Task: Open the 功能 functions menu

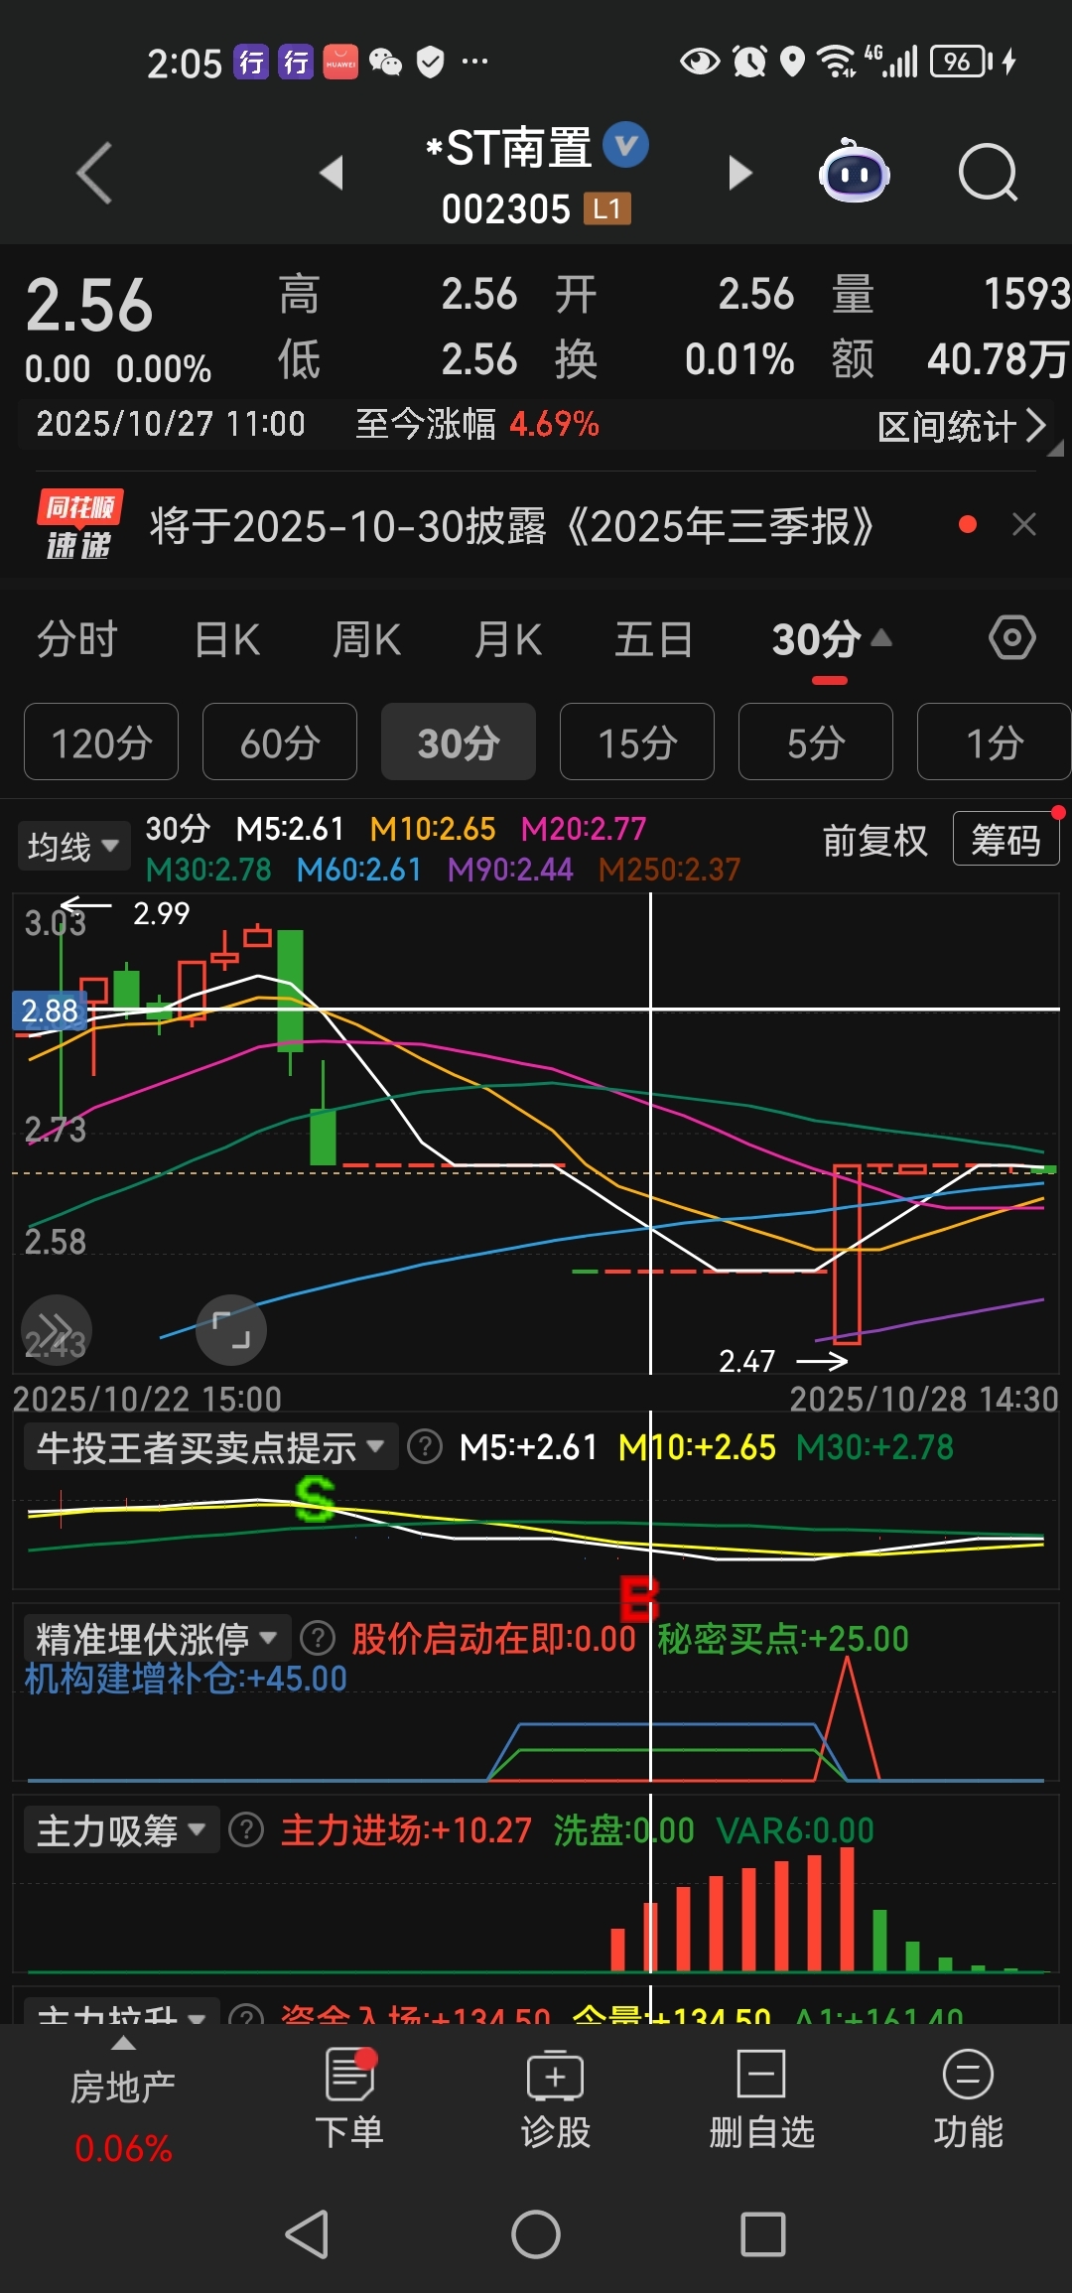Action: tap(968, 2097)
